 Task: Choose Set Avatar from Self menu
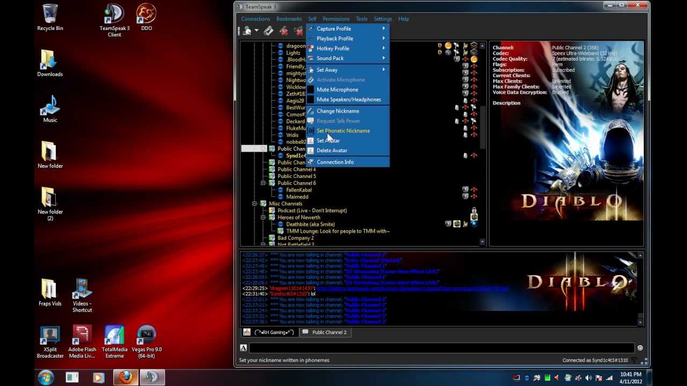(x=347, y=140)
